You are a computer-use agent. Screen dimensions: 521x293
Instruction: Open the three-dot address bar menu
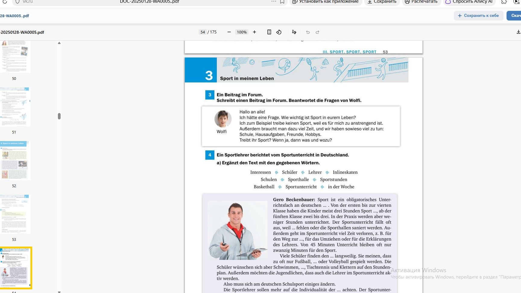coord(273,2)
